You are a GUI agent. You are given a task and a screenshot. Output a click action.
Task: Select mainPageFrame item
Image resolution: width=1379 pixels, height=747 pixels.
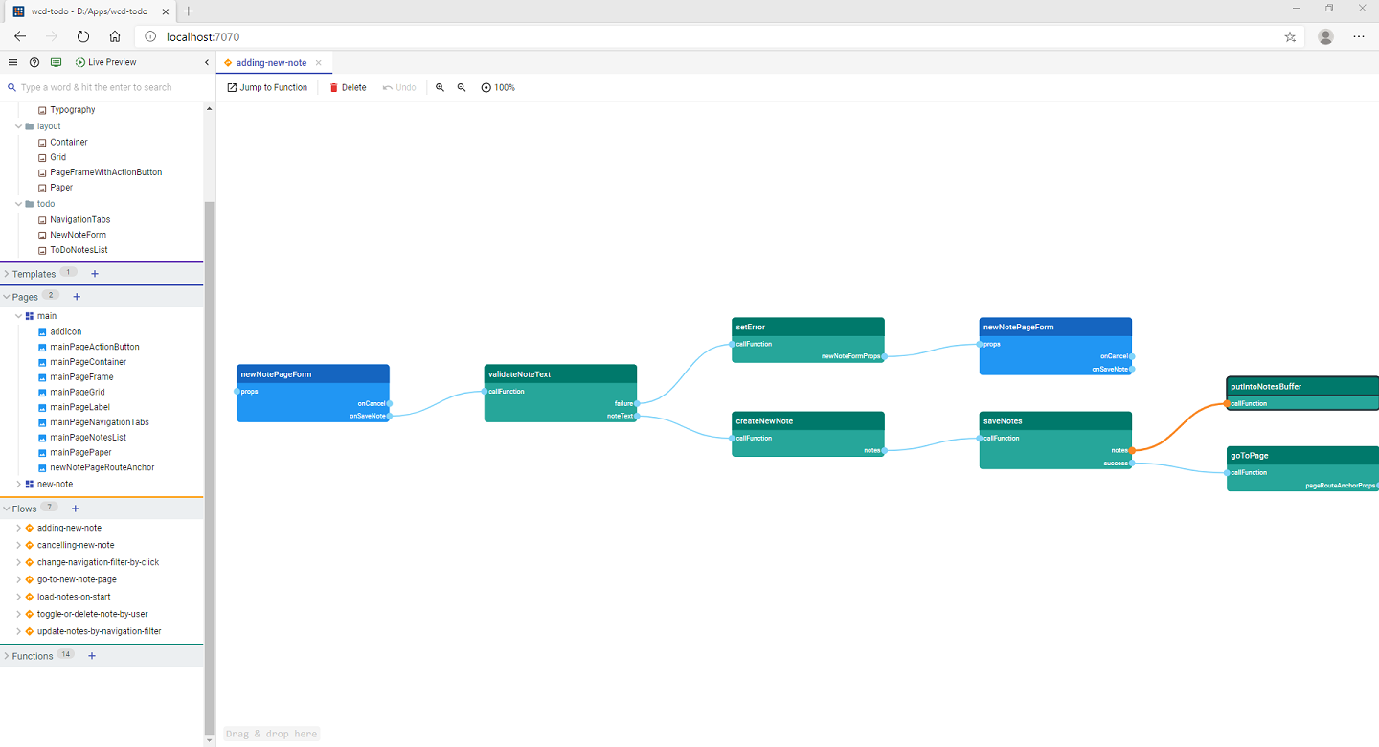(x=82, y=377)
